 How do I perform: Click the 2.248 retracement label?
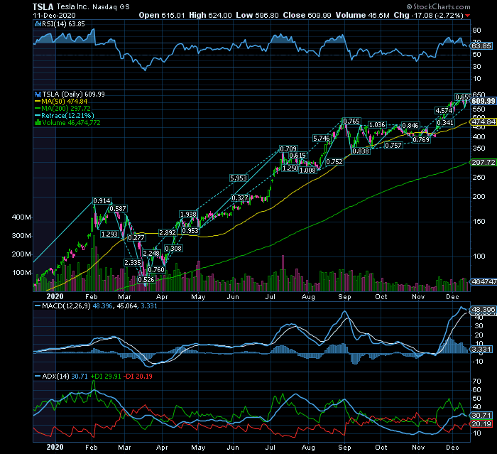151,253
